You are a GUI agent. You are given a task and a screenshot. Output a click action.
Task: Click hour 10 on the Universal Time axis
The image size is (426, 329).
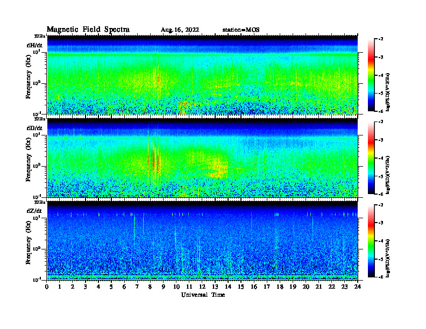tap(176, 287)
